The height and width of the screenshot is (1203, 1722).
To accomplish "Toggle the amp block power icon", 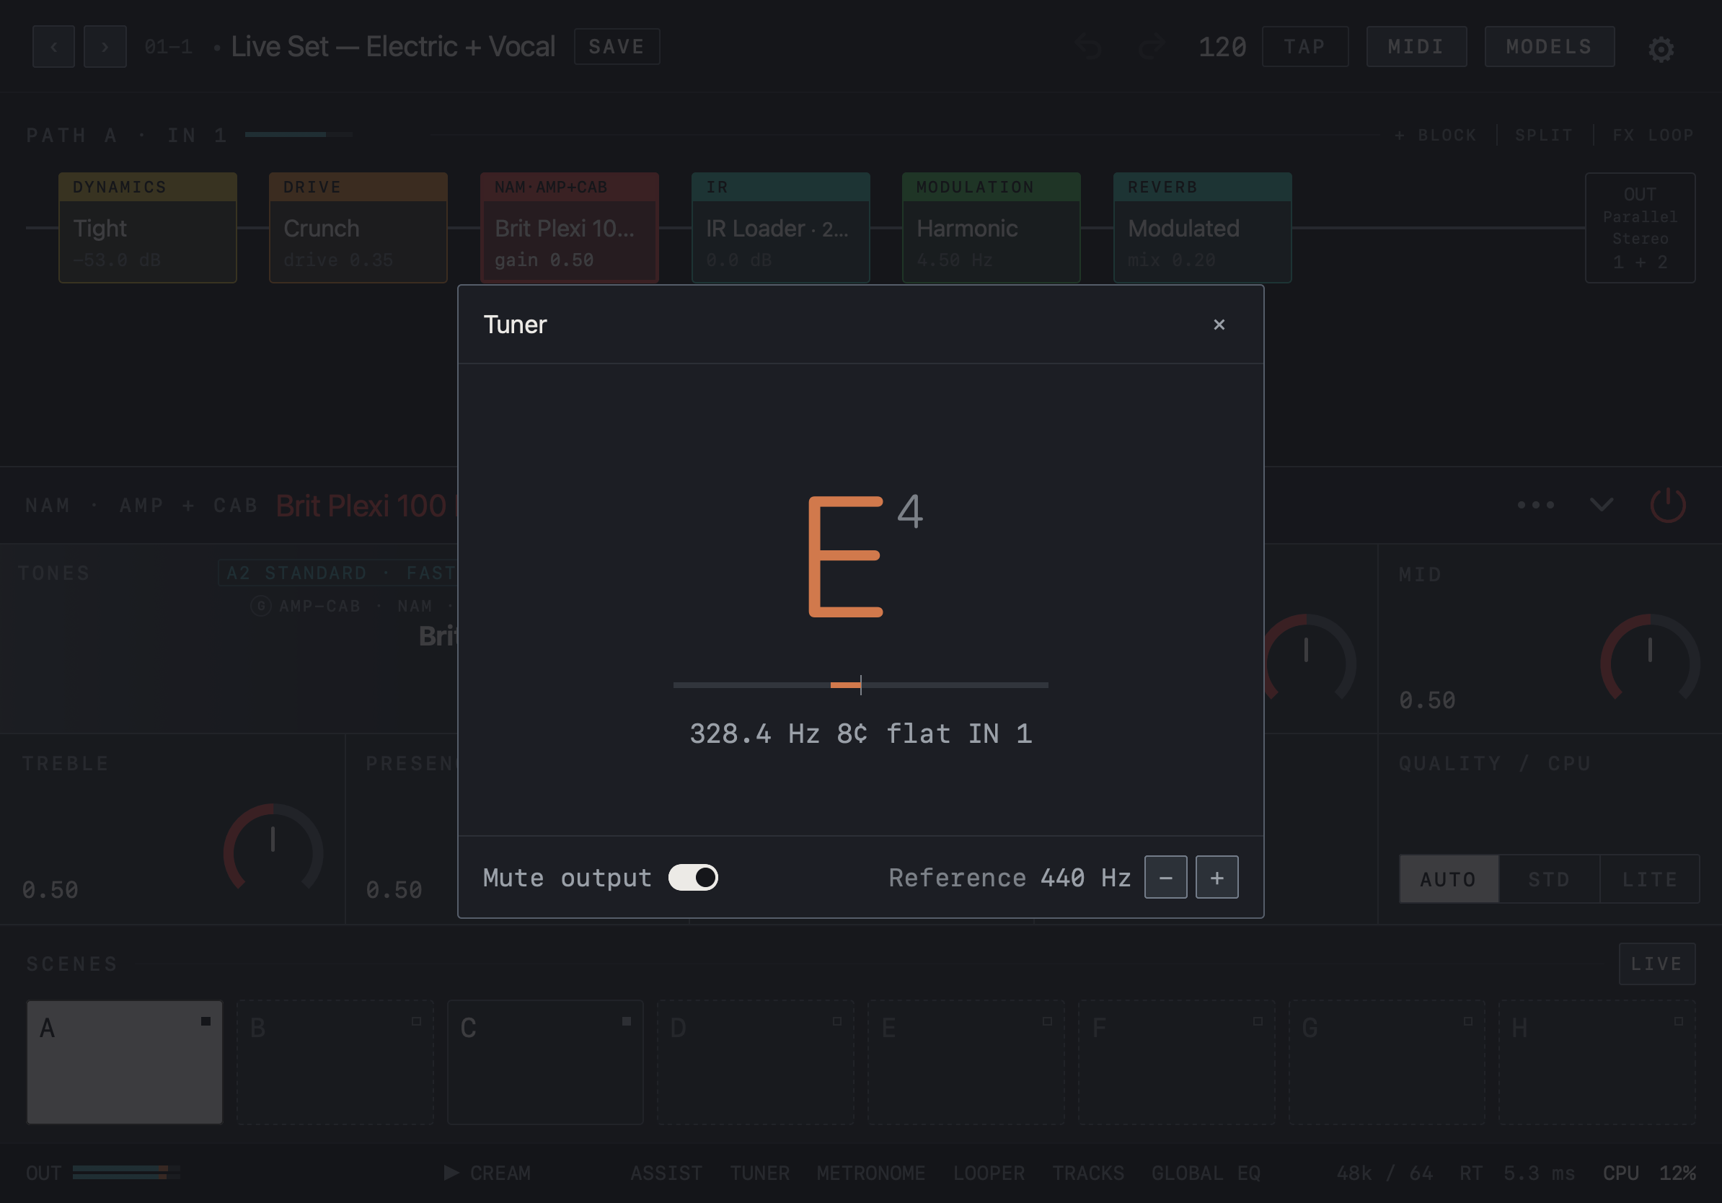I will (1668, 505).
